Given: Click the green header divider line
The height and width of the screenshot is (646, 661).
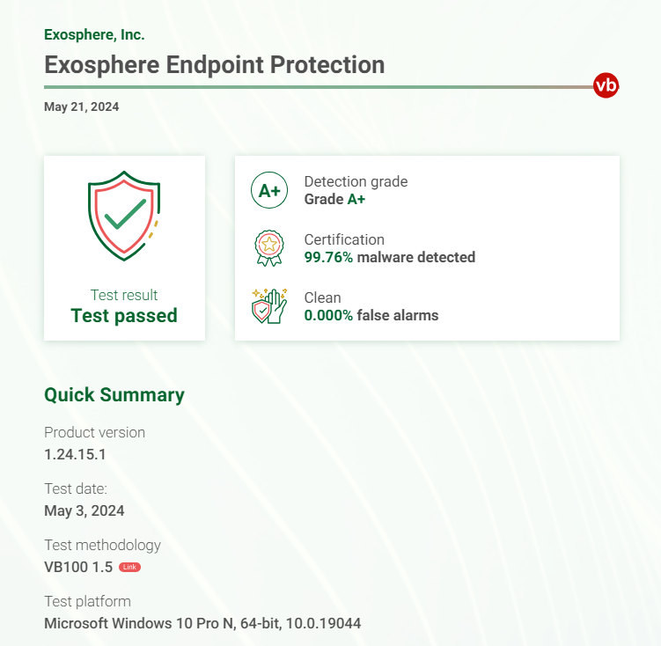Looking at the screenshot, I should (x=319, y=87).
